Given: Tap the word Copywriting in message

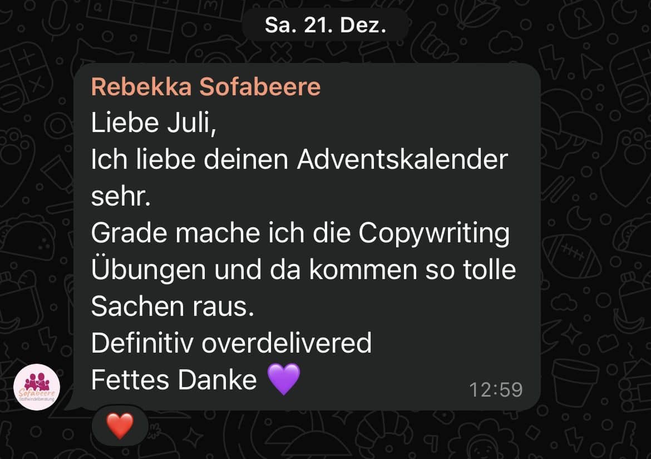Looking at the screenshot, I should [434, 233].
